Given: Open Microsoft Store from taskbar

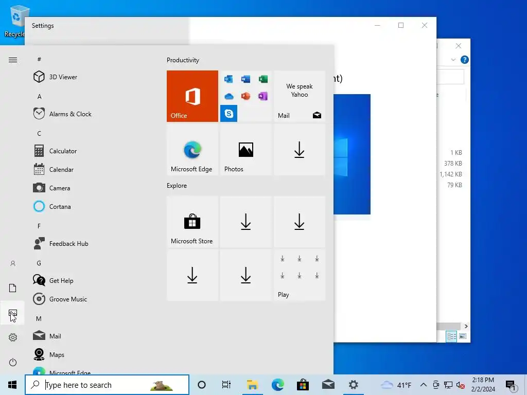Looking at the screenshot, I should [x=303, y=385].
